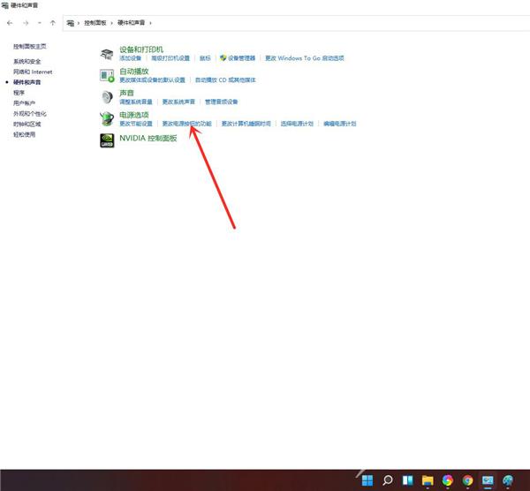Click the 编辑电源计划 link

(x=340, y=124)
